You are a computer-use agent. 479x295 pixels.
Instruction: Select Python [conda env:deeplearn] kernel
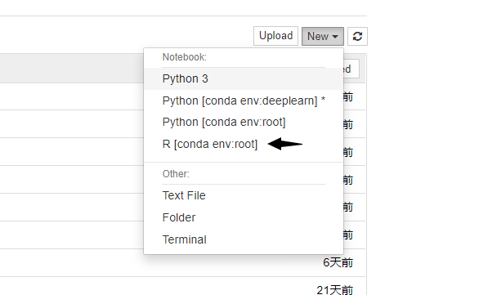[244, 101]
